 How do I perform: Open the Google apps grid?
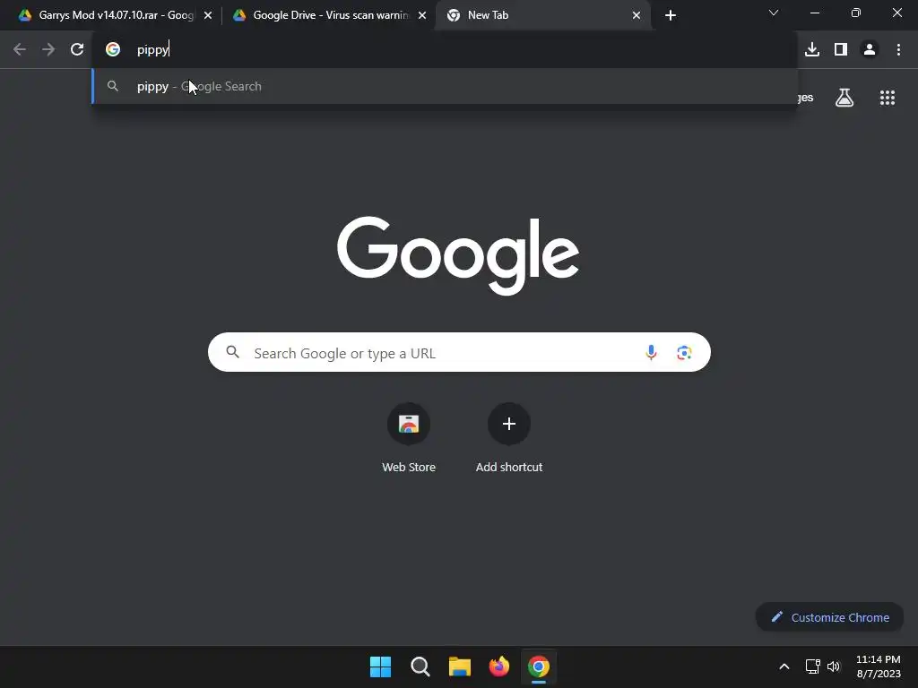pos(888,98)
